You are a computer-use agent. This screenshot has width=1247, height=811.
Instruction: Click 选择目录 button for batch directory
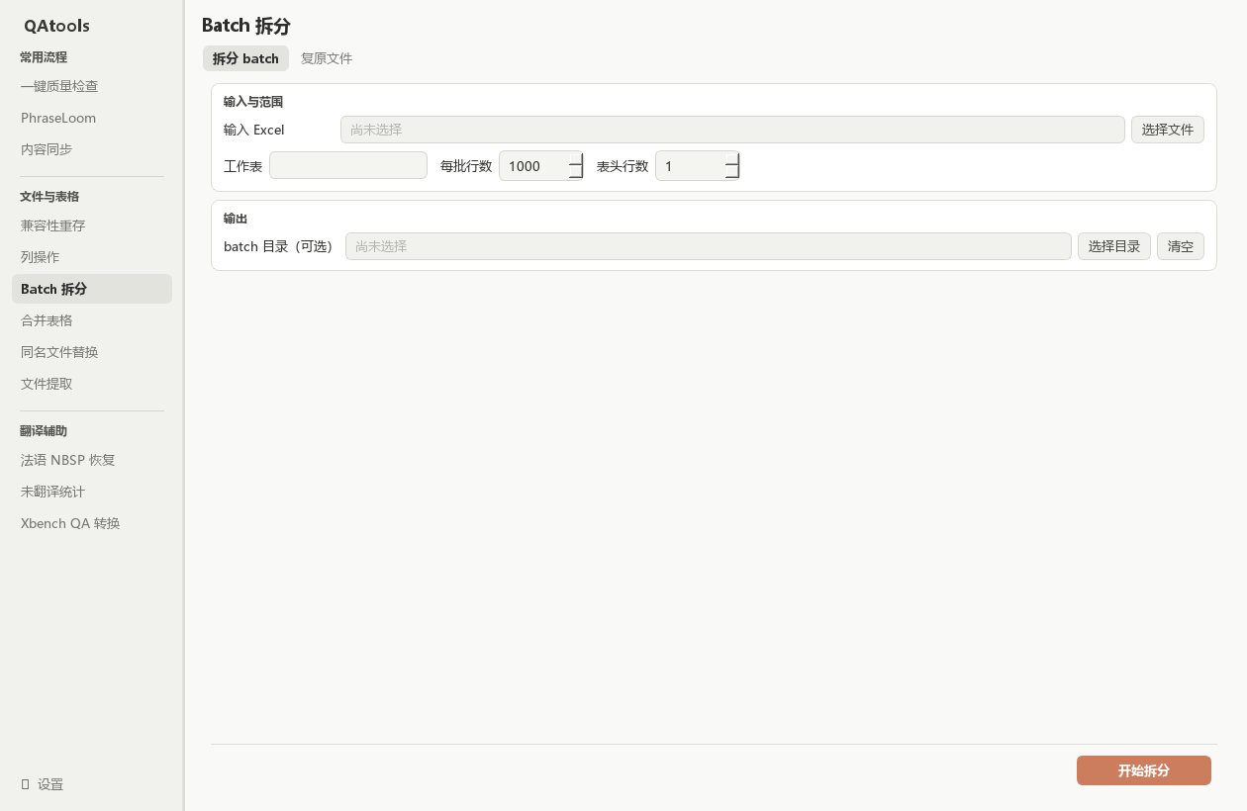pyautogui.click(x=1114, y=246)
